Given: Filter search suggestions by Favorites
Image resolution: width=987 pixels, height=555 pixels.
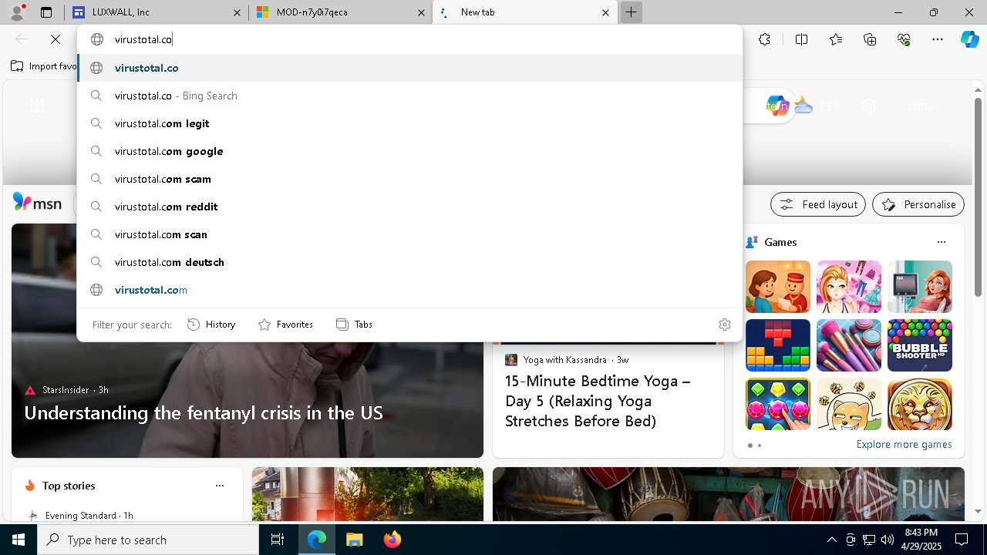Looking at the screenshot, I should 285,325.
